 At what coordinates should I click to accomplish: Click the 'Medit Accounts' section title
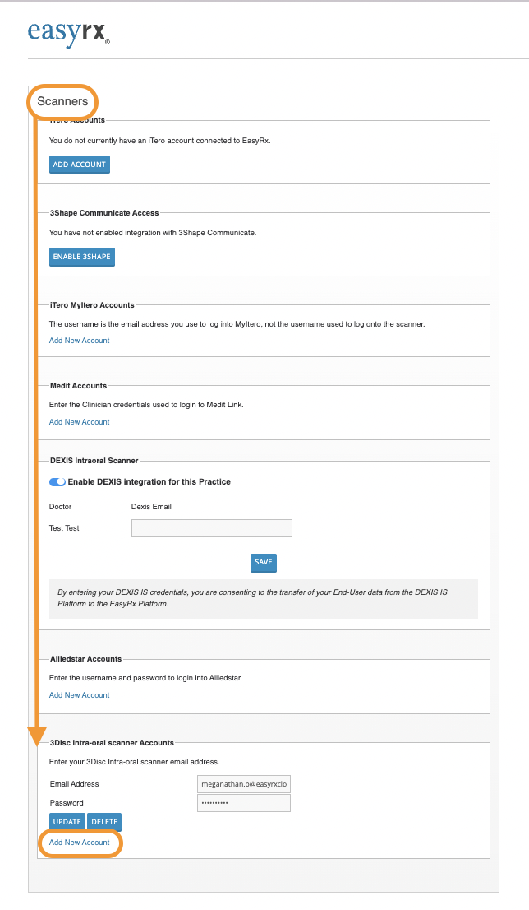(x=78, y=386)
